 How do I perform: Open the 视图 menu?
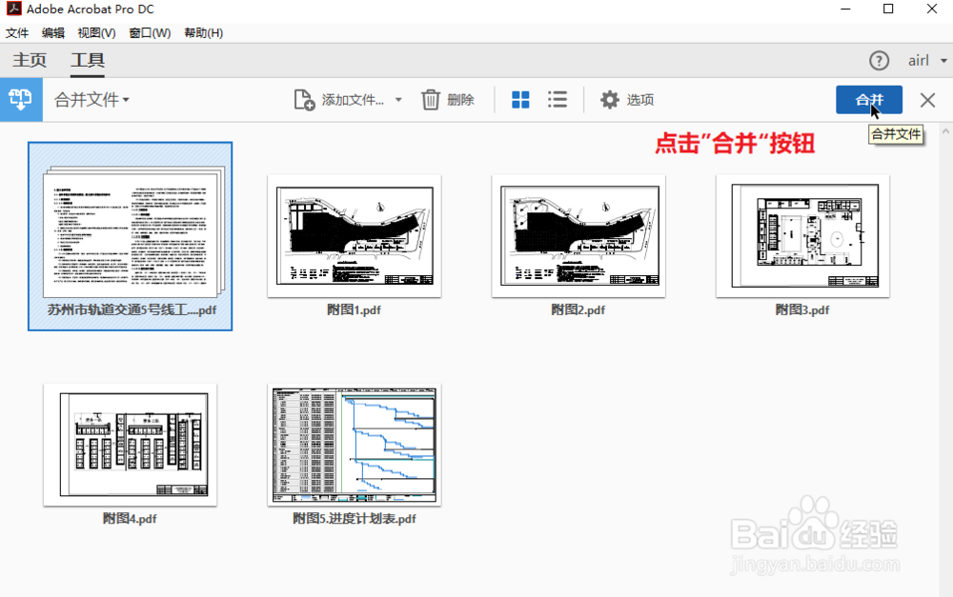[x=95, y=31]
